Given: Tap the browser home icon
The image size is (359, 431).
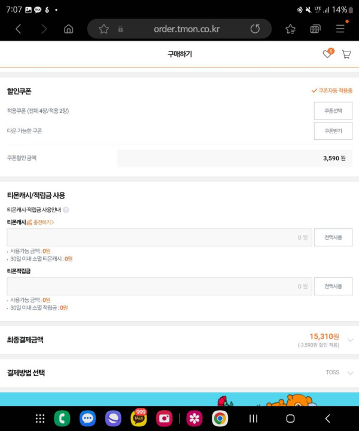Looking at the screenshot, I should [69, 29].
